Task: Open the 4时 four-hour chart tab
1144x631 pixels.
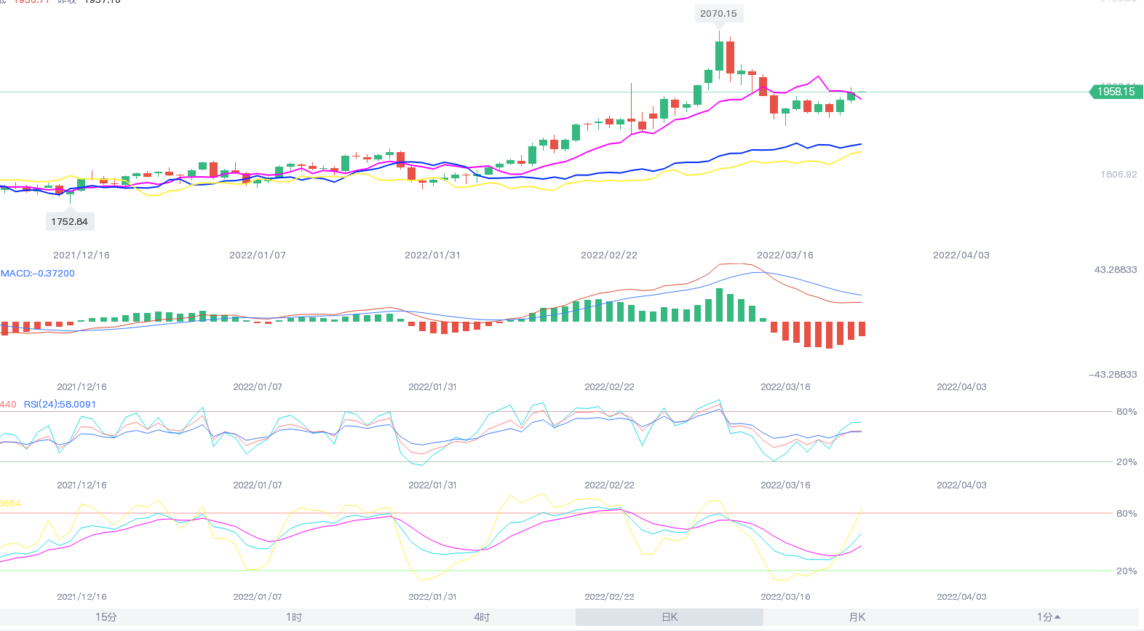Action: click(x=482, y=617)
